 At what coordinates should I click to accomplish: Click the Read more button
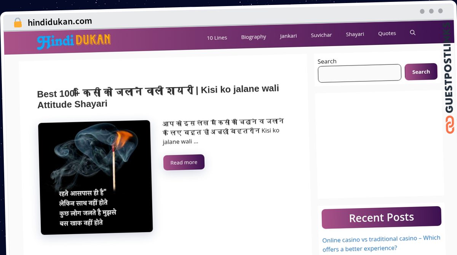[x=184, y=162]
